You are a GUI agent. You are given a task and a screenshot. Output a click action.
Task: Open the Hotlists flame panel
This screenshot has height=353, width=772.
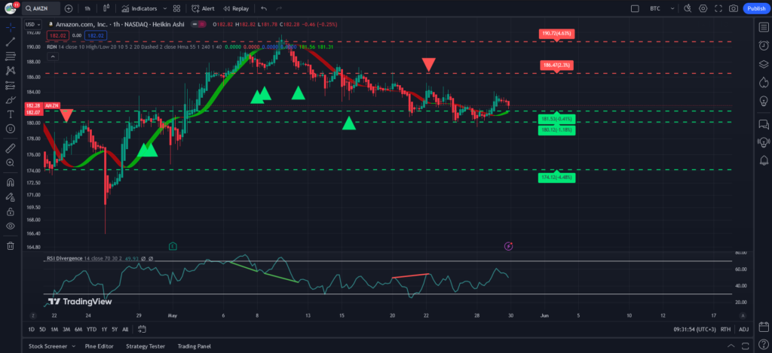tap(764, 81)
